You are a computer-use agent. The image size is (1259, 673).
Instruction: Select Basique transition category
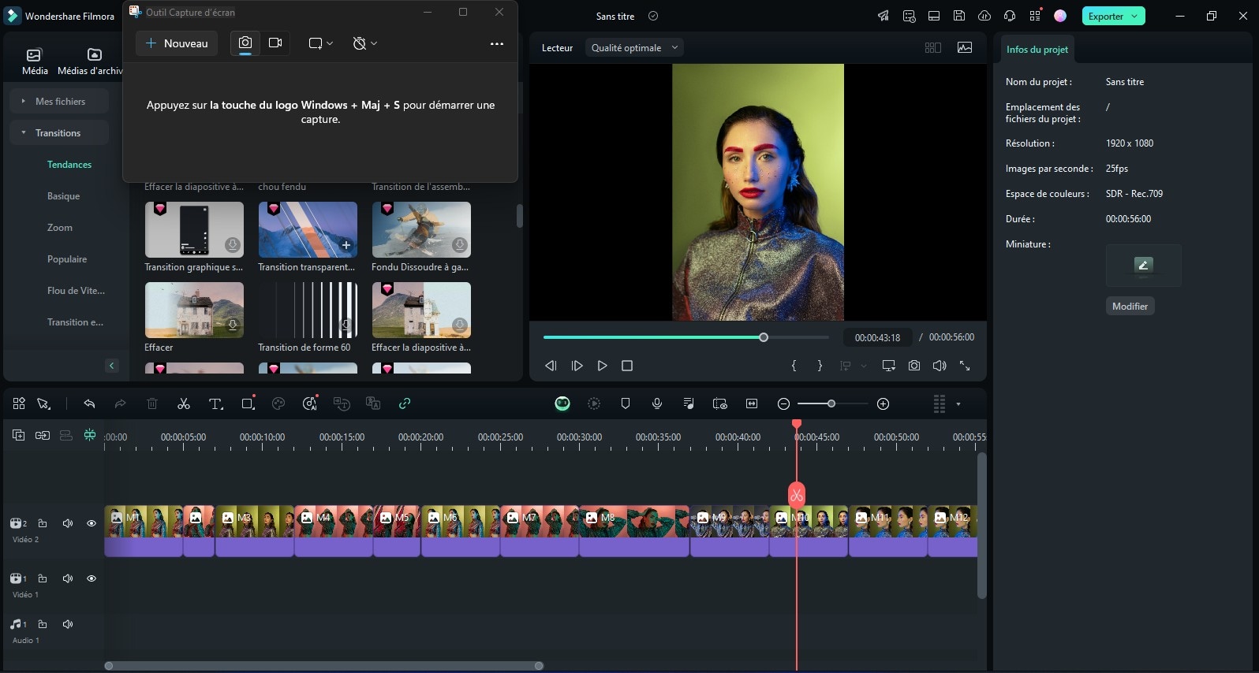tap(63, 196)
